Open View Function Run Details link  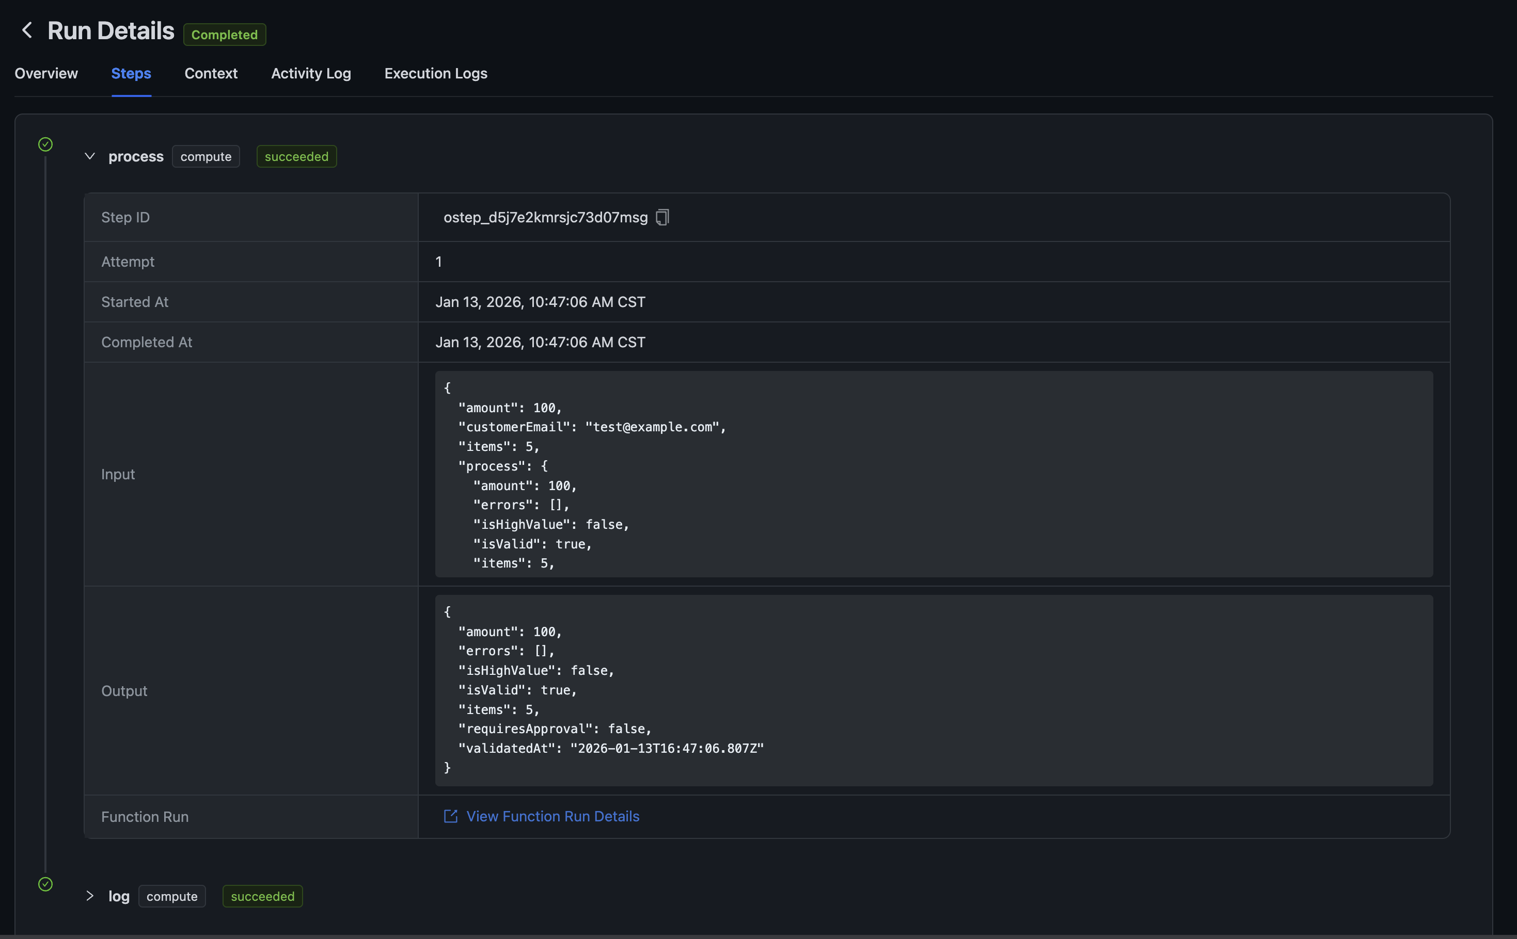552,816
